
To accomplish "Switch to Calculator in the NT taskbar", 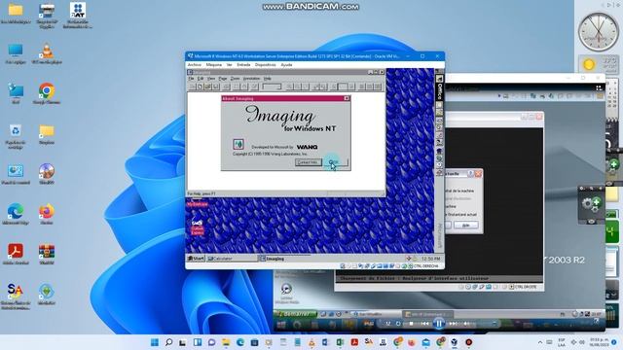I will coord(232,259).
